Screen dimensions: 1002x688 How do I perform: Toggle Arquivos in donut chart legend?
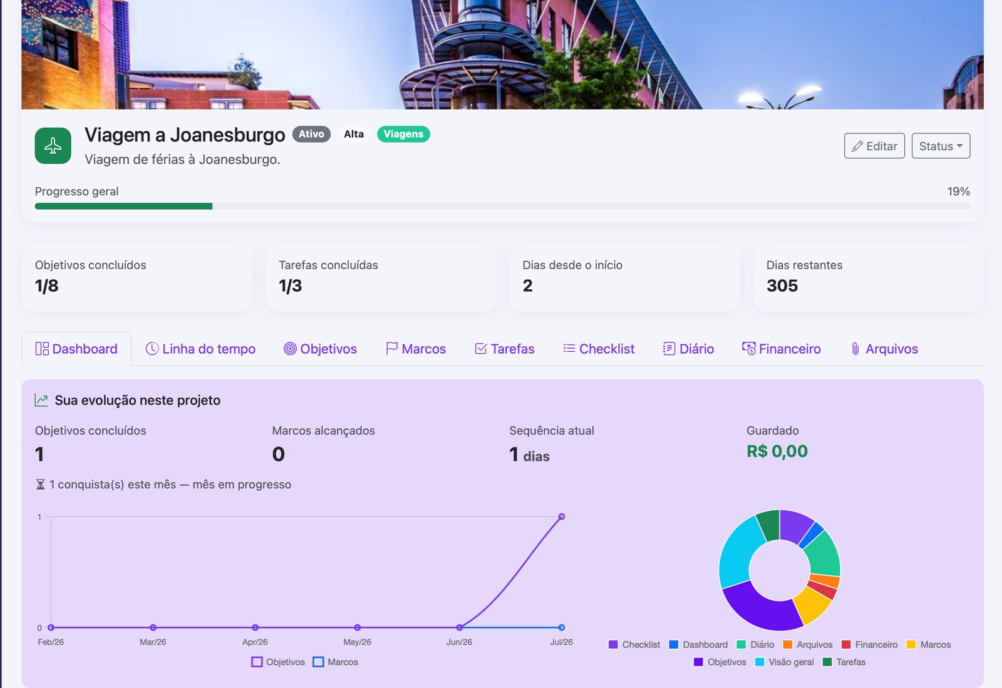pos(808,644)
